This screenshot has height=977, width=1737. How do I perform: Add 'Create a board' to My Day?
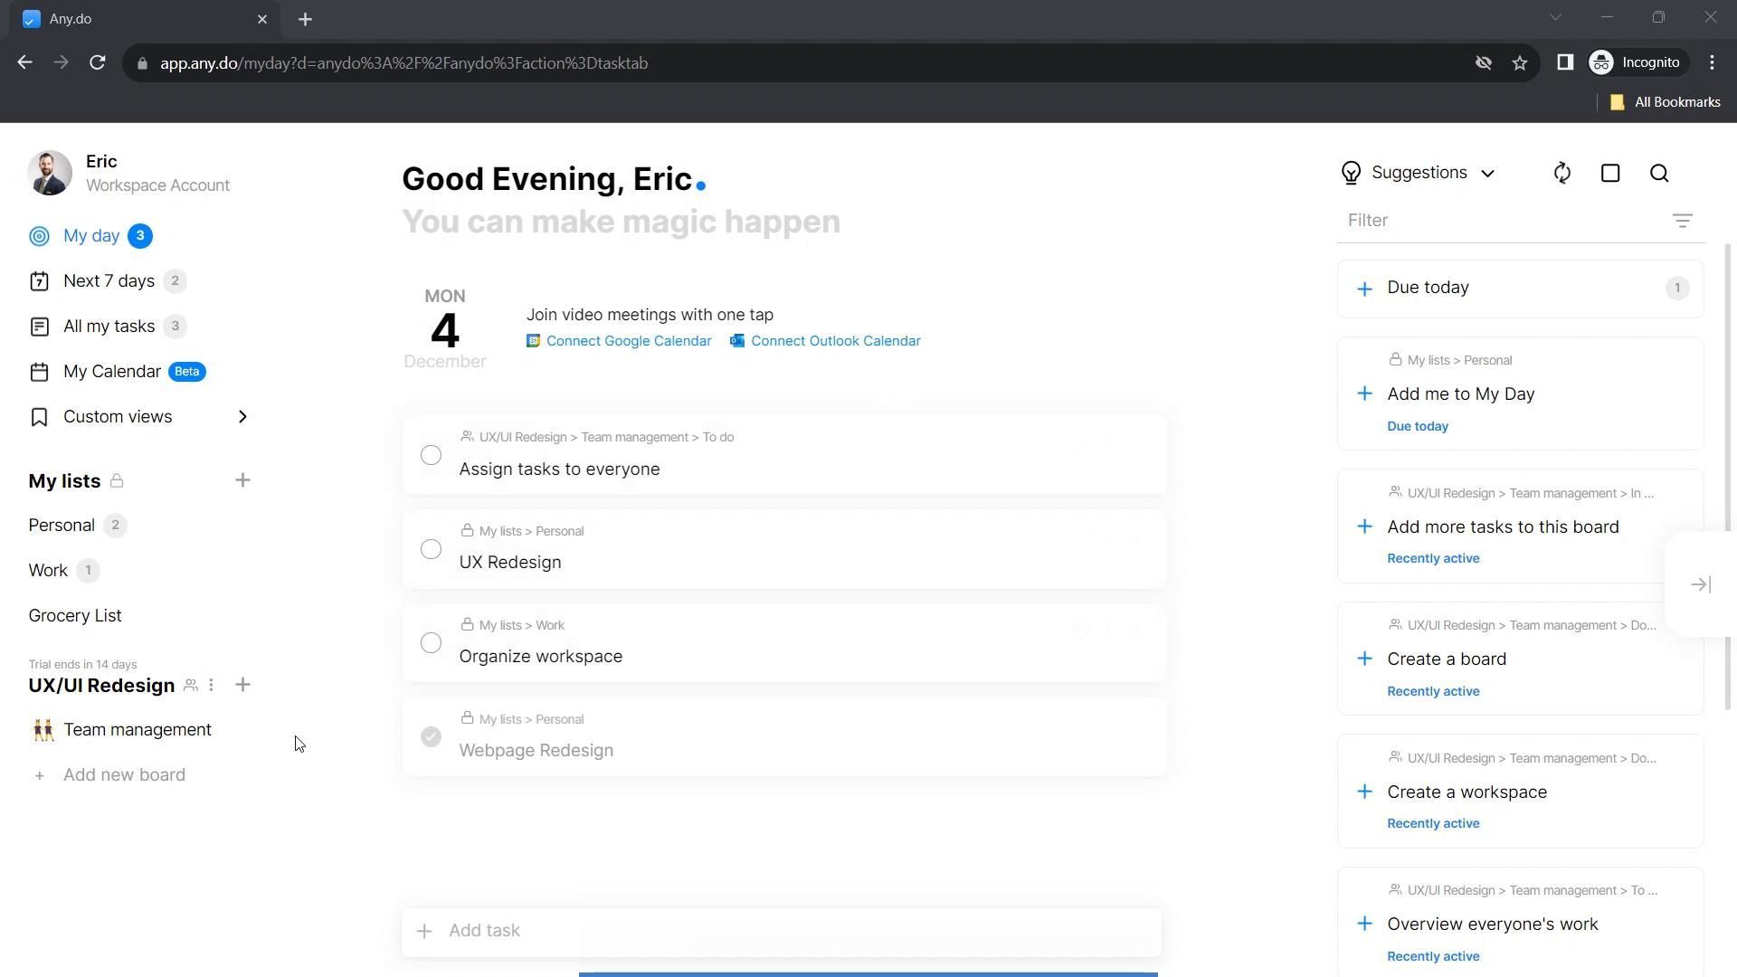coord(1364,659)
